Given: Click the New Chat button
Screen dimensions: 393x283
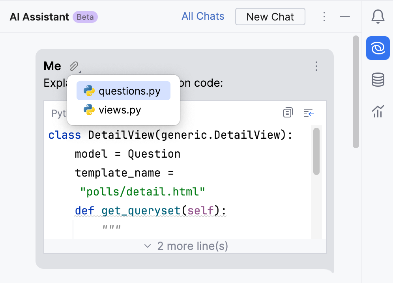Looking at the screenshot, I should pos(270,17).
